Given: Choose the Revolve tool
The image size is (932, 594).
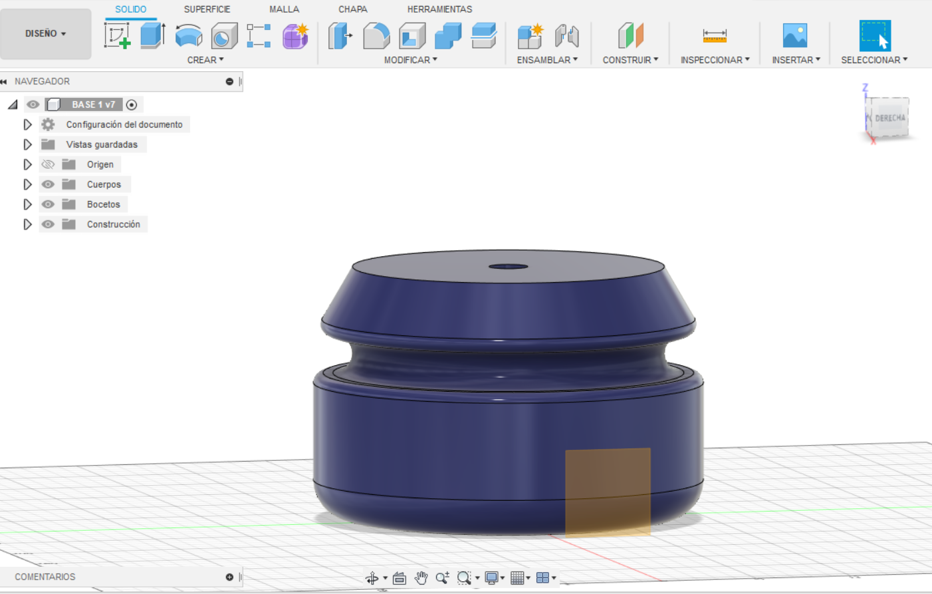Looking at the screenshot, I should pos(189,36).
